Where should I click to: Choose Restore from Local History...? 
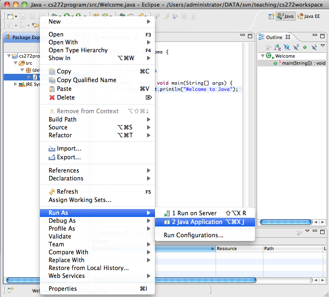tap(97, 268)
